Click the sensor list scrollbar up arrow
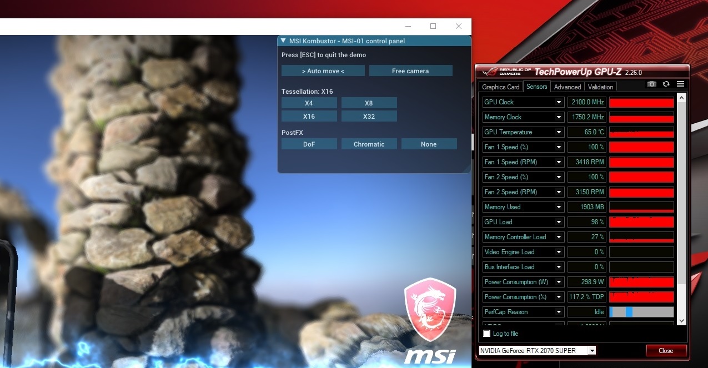The height and width of the screenshot is (368, 708). click(682, 98)
